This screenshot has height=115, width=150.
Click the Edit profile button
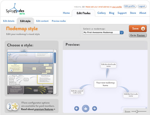point(130,6)
